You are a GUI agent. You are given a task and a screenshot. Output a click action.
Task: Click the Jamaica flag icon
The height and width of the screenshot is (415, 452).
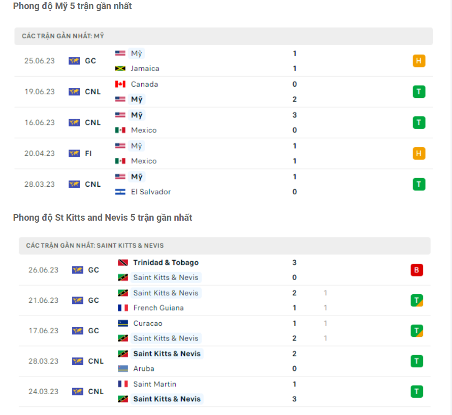pos(120,68)
